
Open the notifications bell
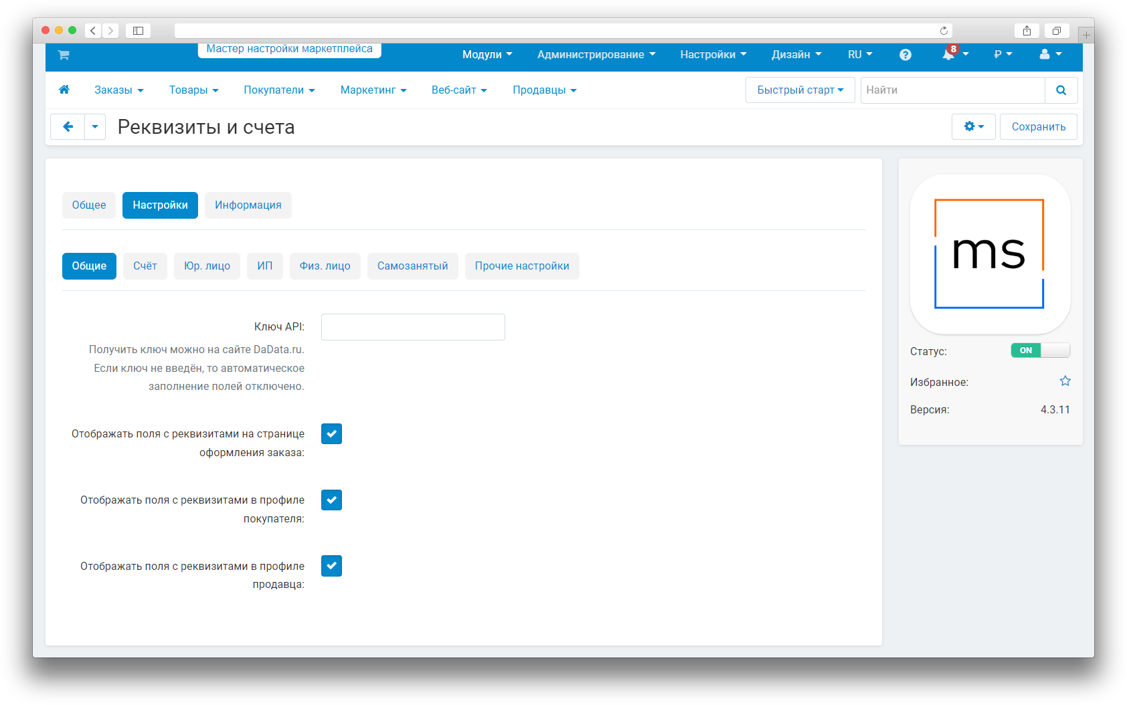948,55
